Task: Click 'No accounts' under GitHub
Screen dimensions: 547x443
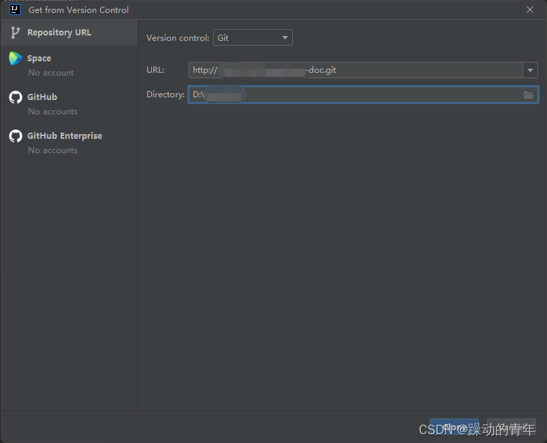Action: click(52, 112)
